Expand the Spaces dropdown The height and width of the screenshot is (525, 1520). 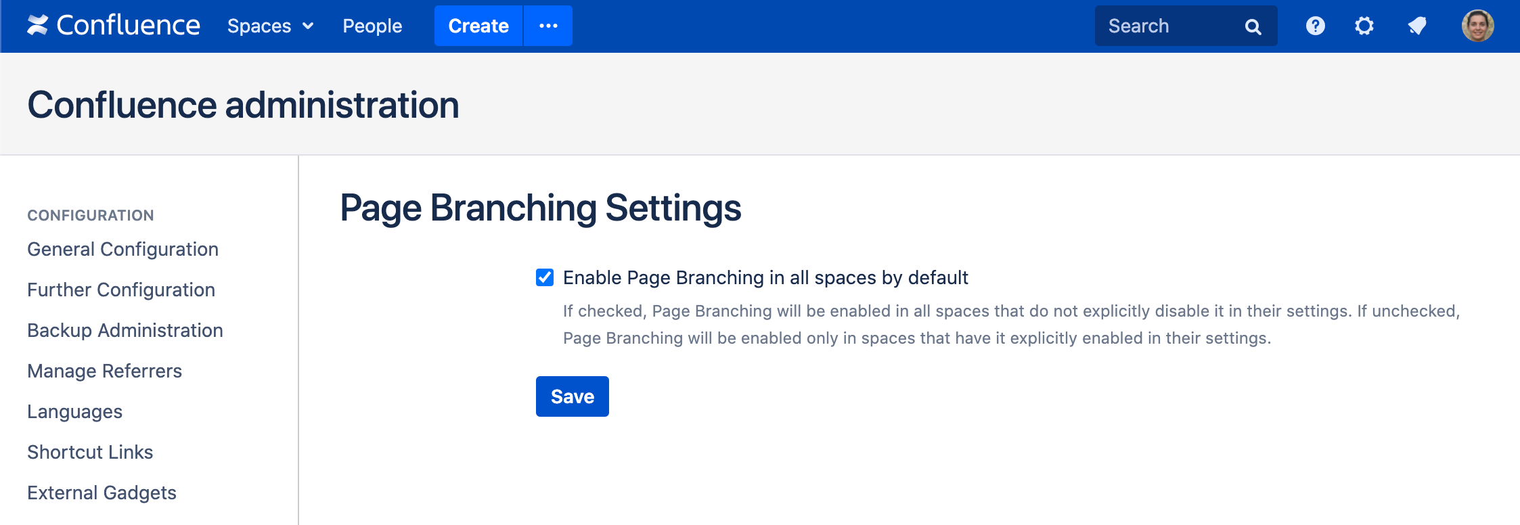coord(270,26)
